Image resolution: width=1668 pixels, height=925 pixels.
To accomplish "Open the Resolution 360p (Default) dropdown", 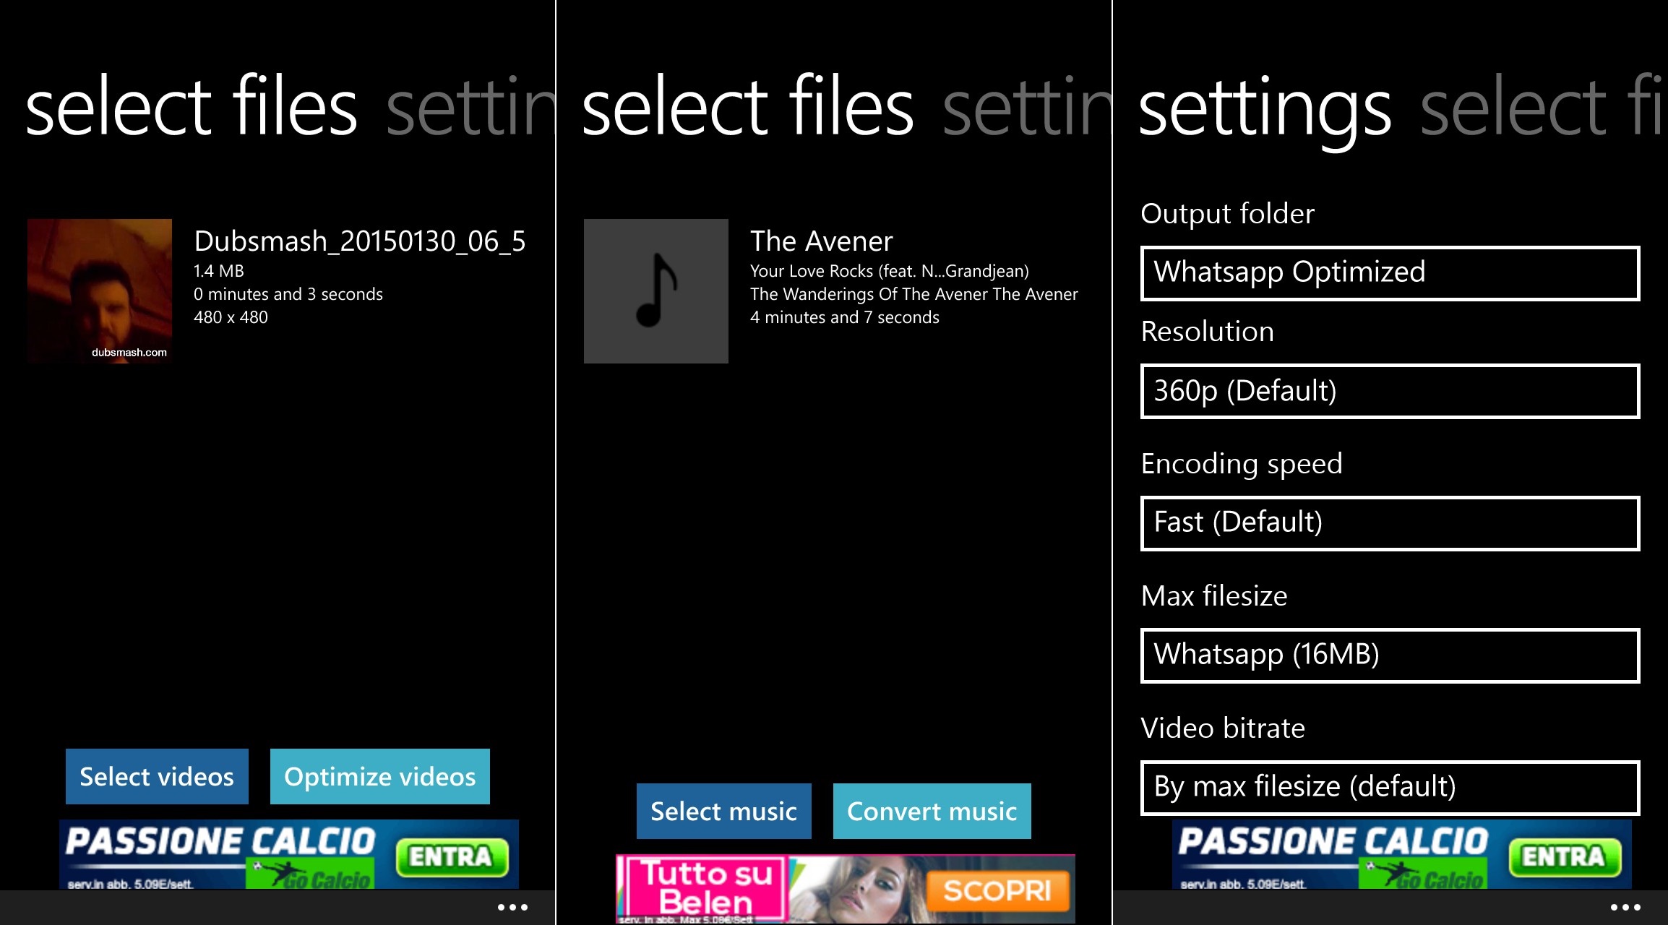I will pos(1390,391).
